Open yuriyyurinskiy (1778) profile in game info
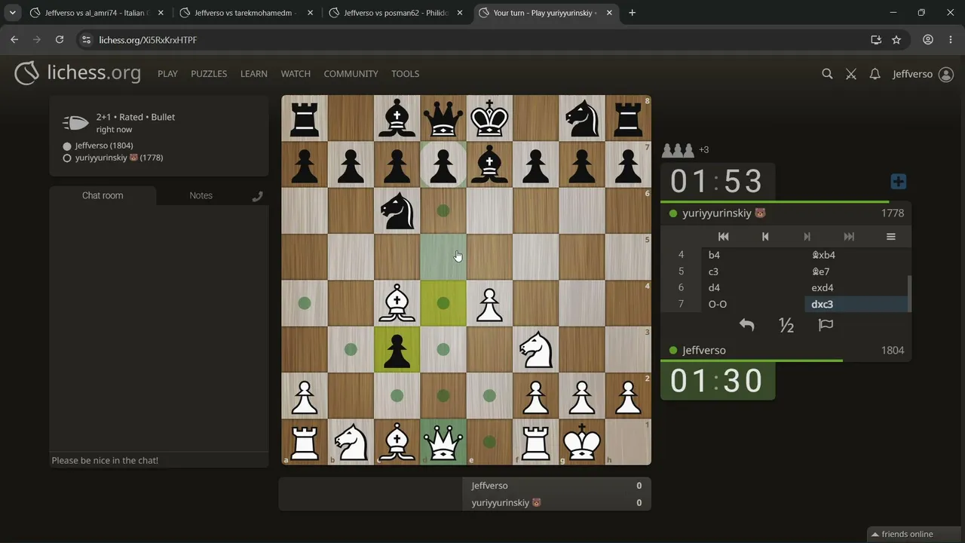The width and height of the screenshot is (965, 543). [119, 158]
